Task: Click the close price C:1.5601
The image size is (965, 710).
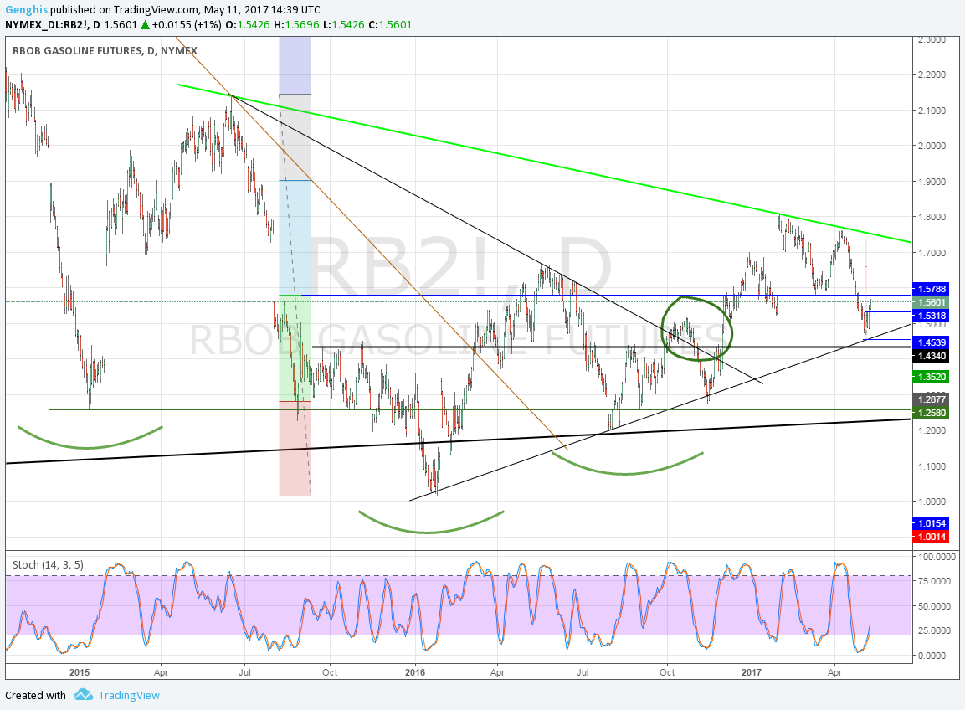Action: [390, 25]
